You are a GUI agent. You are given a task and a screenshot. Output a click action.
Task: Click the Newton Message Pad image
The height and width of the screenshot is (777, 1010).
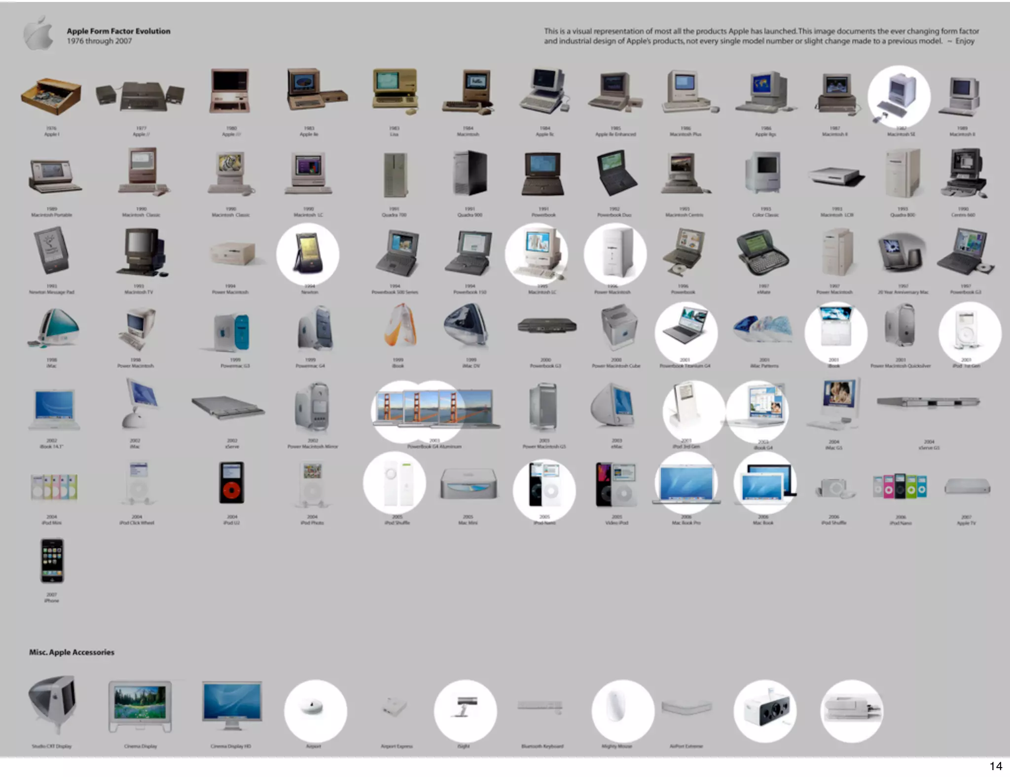51,252
